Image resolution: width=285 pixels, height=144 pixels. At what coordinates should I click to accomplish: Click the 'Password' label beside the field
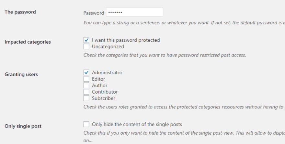tap(94, 13)
